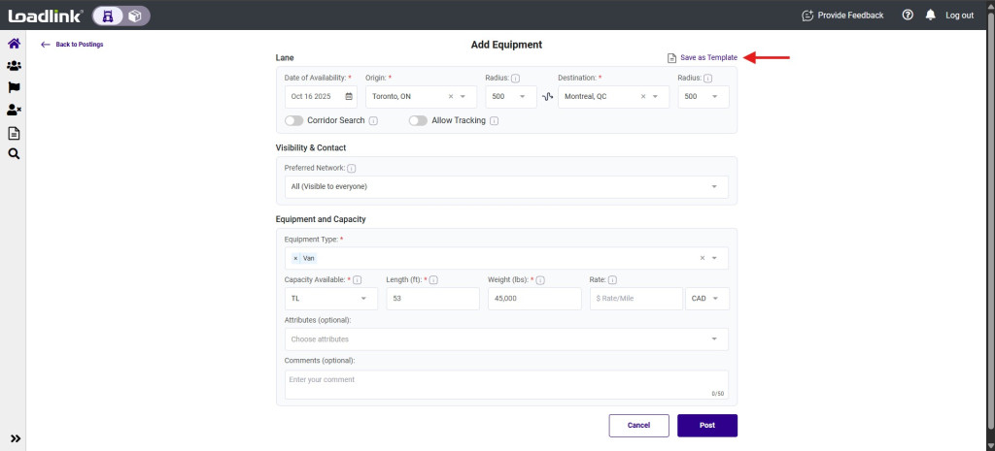The image size is (995, 451).
Task: Turn on Allow Tracking switch
Action: tap(418, 120)
